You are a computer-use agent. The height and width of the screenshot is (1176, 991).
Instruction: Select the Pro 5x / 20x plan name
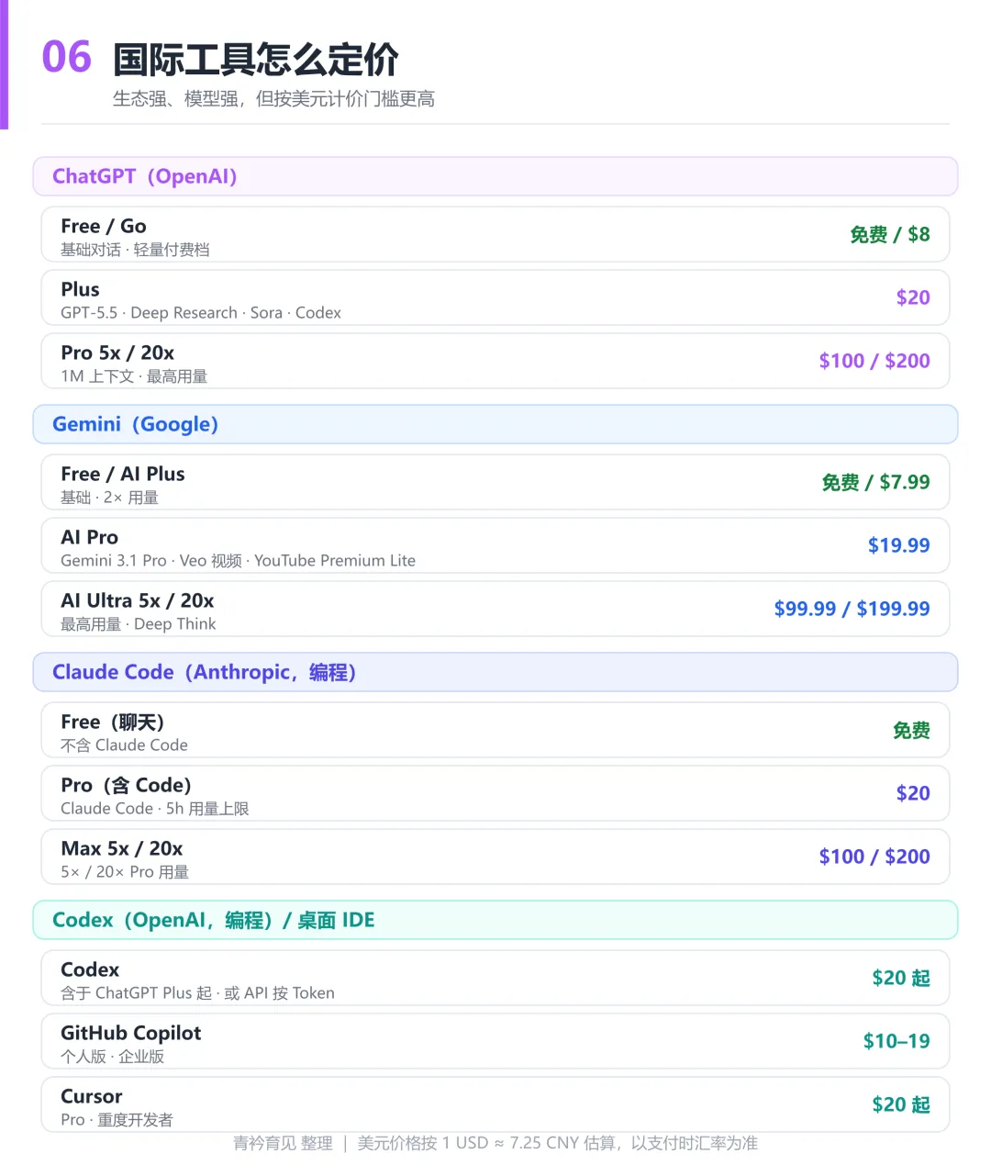(x=117, y=353)
